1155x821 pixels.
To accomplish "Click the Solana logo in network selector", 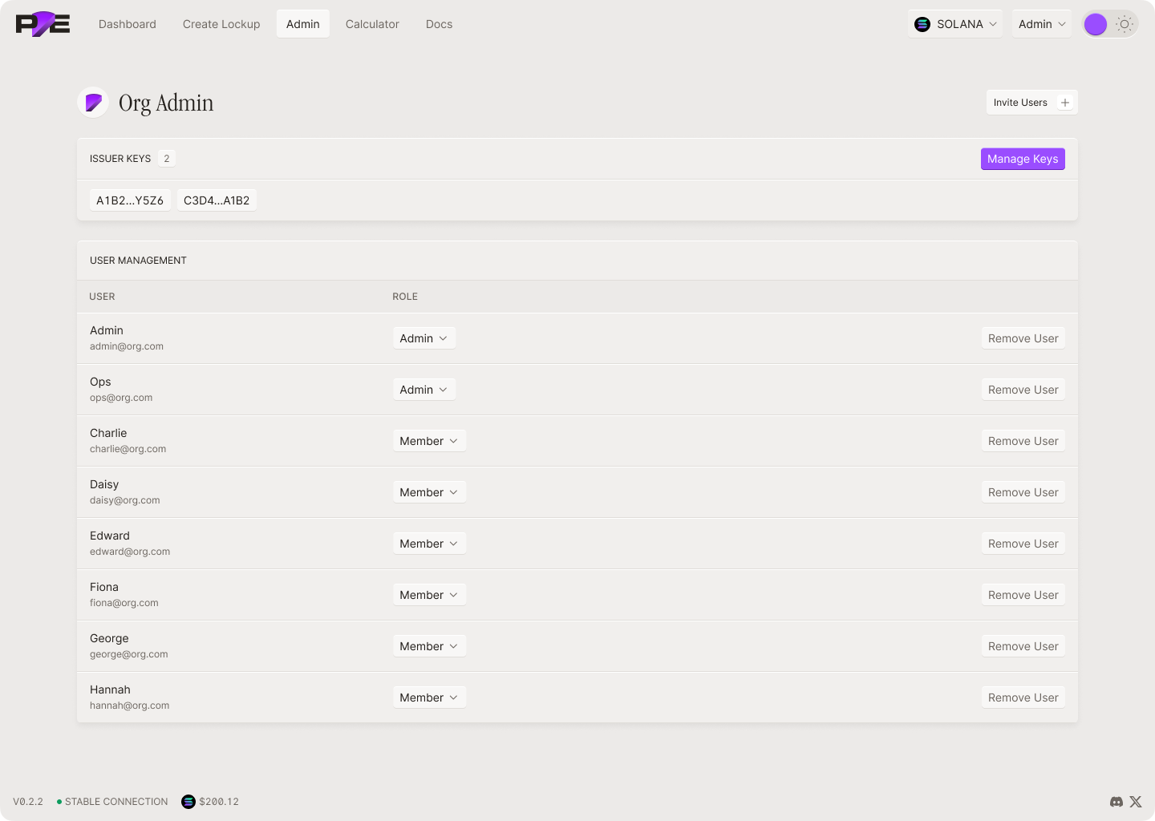I will tap(922, 24).
